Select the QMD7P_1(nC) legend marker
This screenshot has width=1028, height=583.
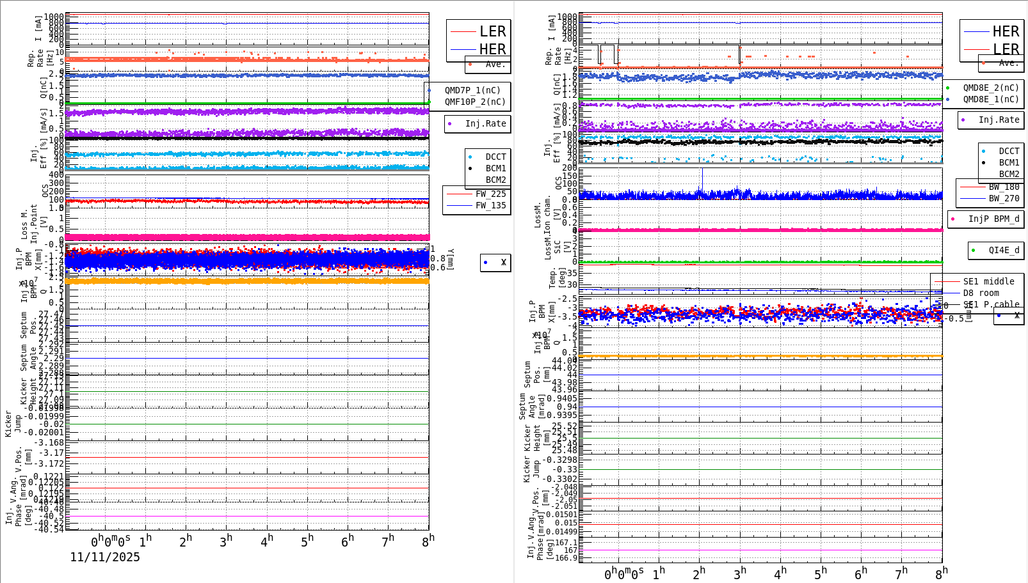pyautogui.click(x=431, y=89)
